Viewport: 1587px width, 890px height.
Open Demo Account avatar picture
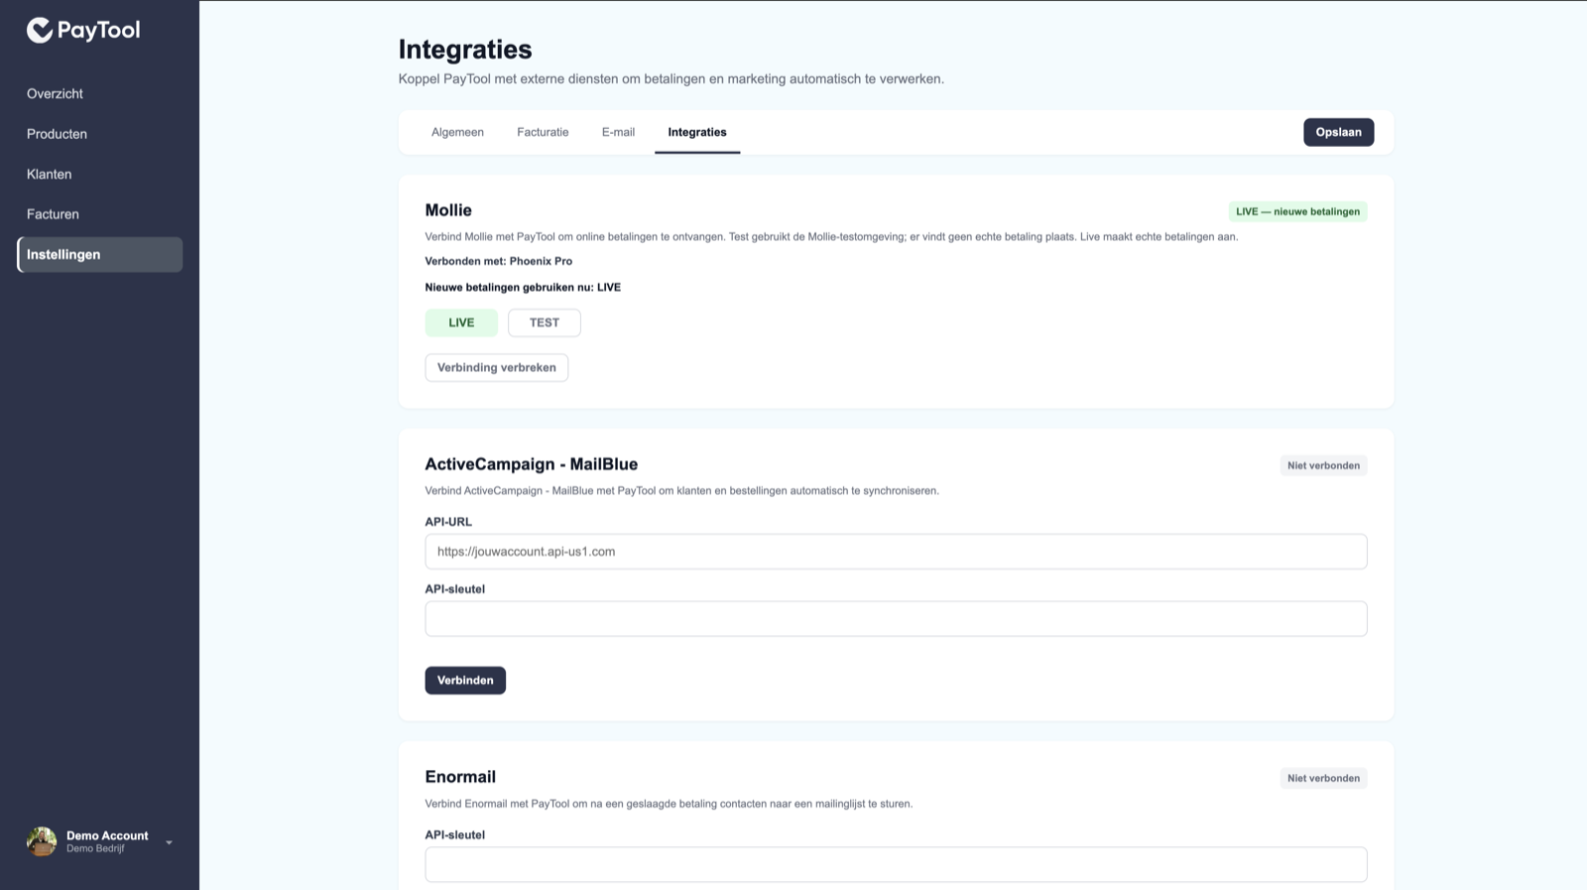(x=42, y=841)
